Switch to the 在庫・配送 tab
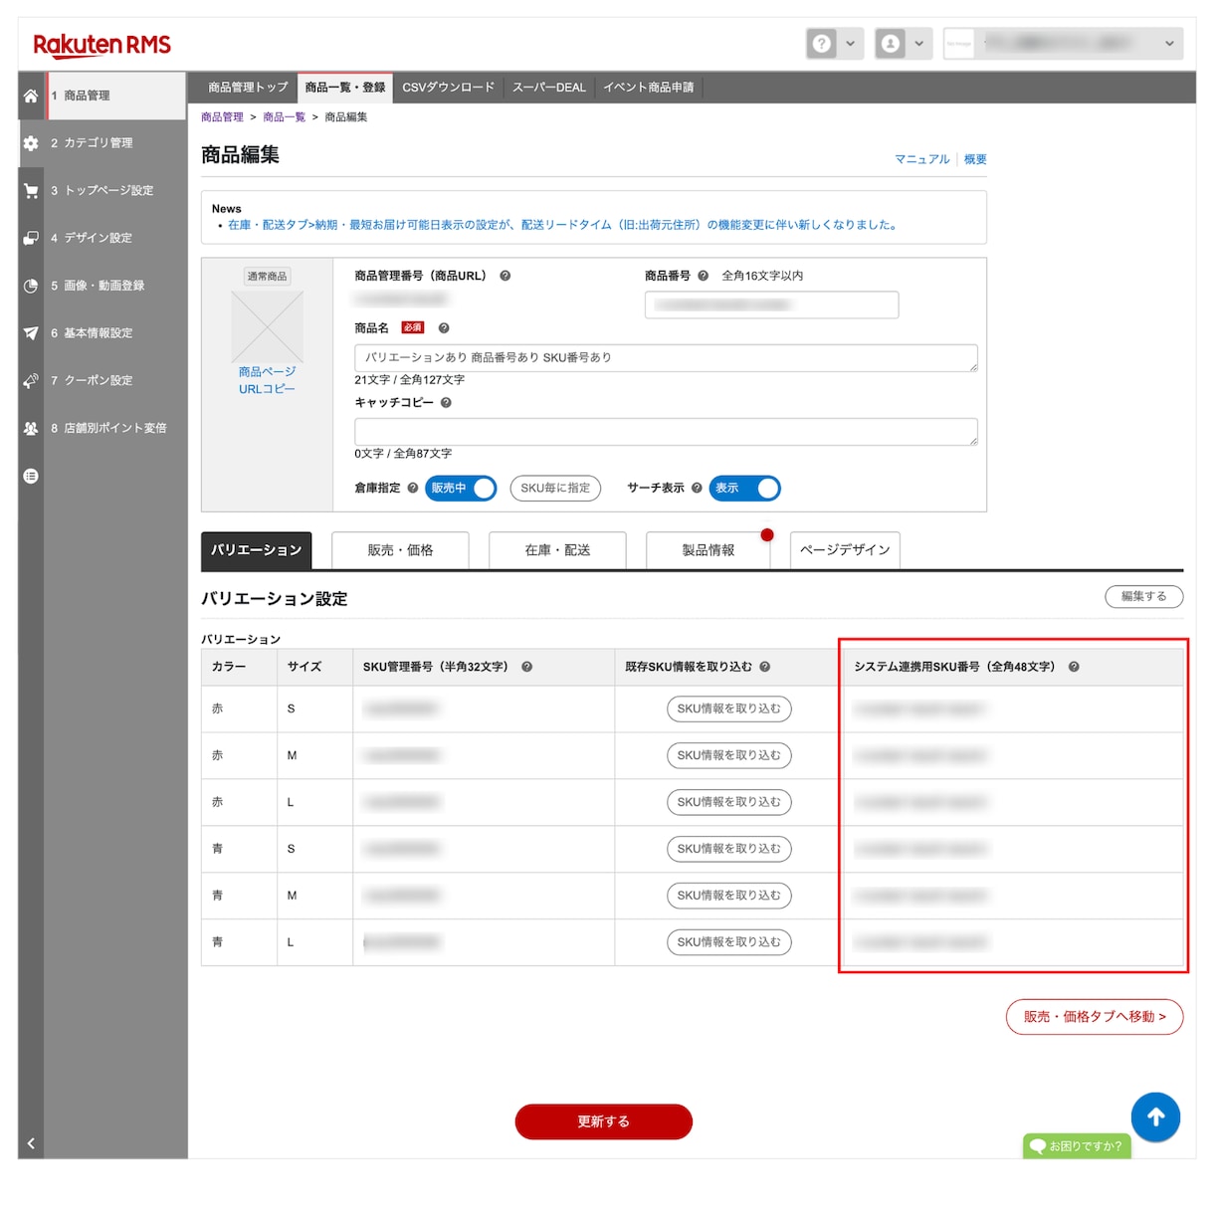Viewport: 1214px width, 1214px height. point(557,550)
